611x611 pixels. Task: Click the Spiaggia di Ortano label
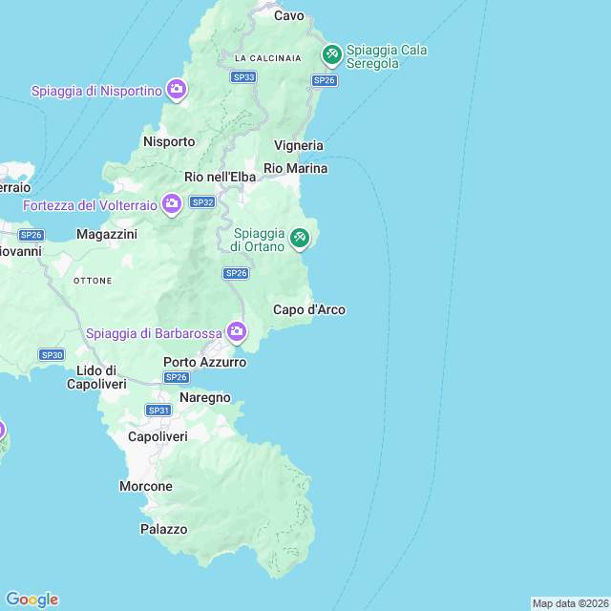tap(258, 240)
